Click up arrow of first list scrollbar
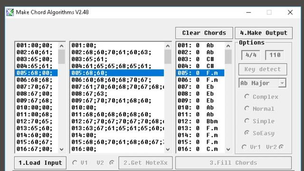 (x=62, y=46)
